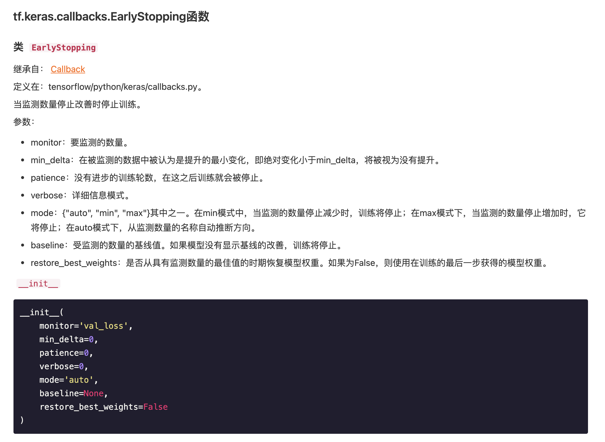Open the Callback parent class link
Viewport: 605px width, 442px height.
68,69
